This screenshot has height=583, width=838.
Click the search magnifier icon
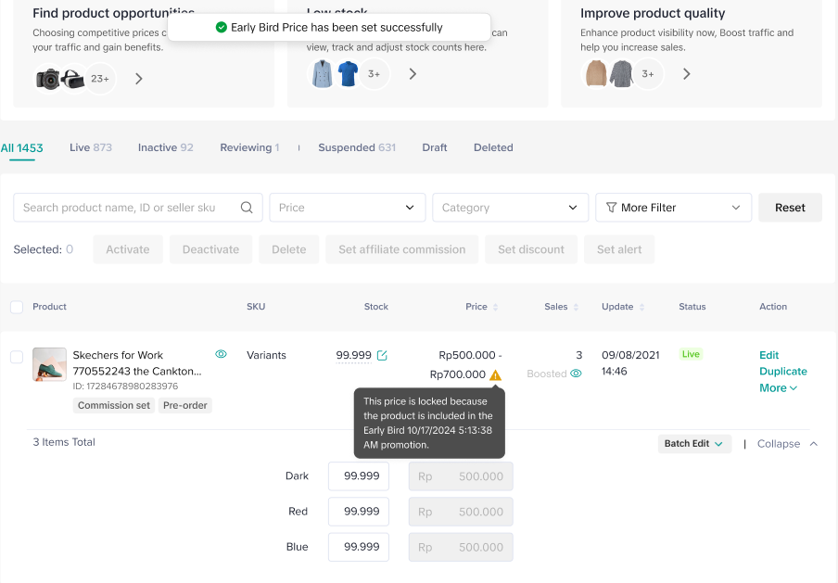click(247, 208)
